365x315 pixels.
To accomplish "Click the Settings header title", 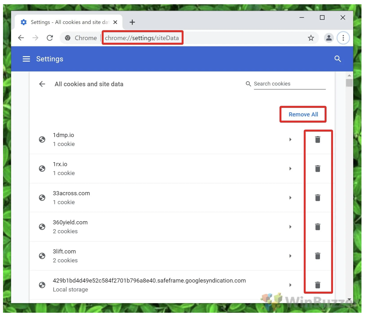I will pyautogui.click(x=50, y=59).
